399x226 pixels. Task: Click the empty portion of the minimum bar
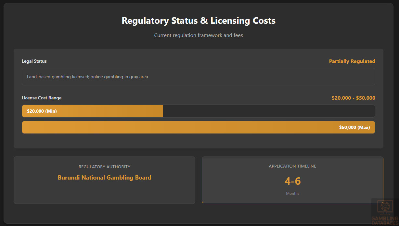tap(268, 111)
